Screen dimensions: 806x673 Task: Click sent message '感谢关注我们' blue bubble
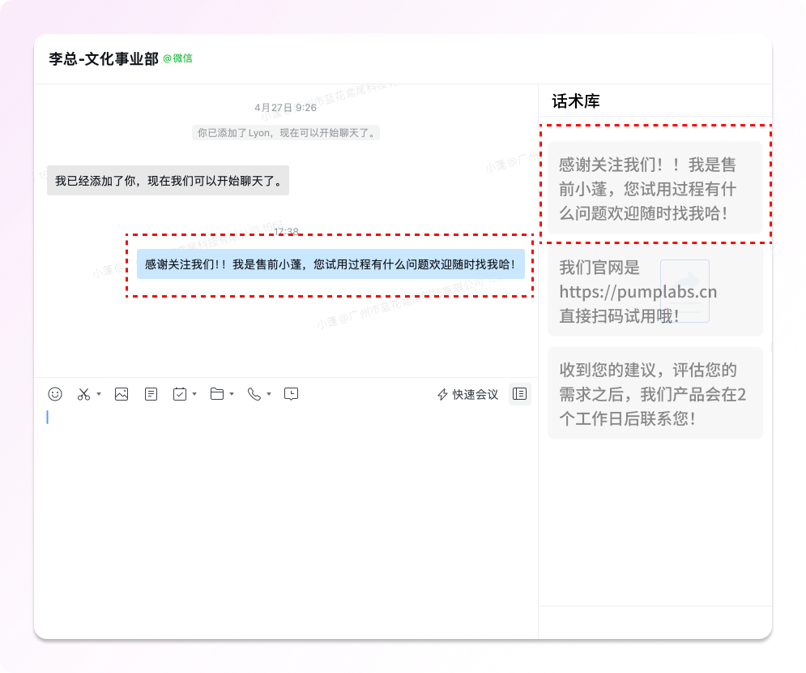[331, 264]
